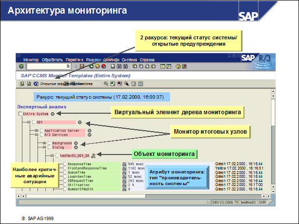The width and height of the screenshot is (299, 224).
Task: Click the magnifier icon in application toolbar
Action: (x=106, y=84)
